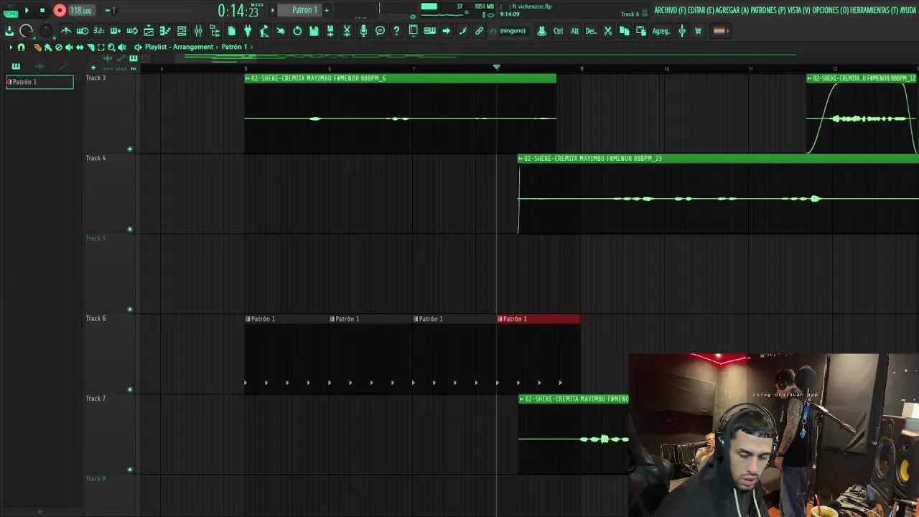The height and width of the screenshot is (517, 919).
Task: Click the undo history revert icon
Action: 297,31
